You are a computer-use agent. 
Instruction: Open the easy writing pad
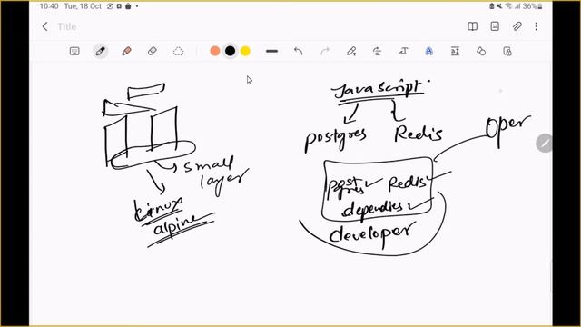456,51
